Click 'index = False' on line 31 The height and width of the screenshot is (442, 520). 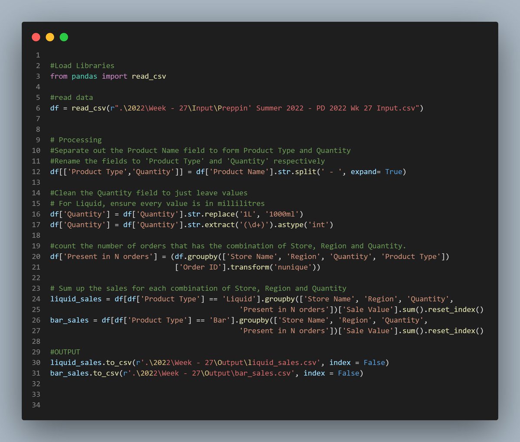point(331,374)
